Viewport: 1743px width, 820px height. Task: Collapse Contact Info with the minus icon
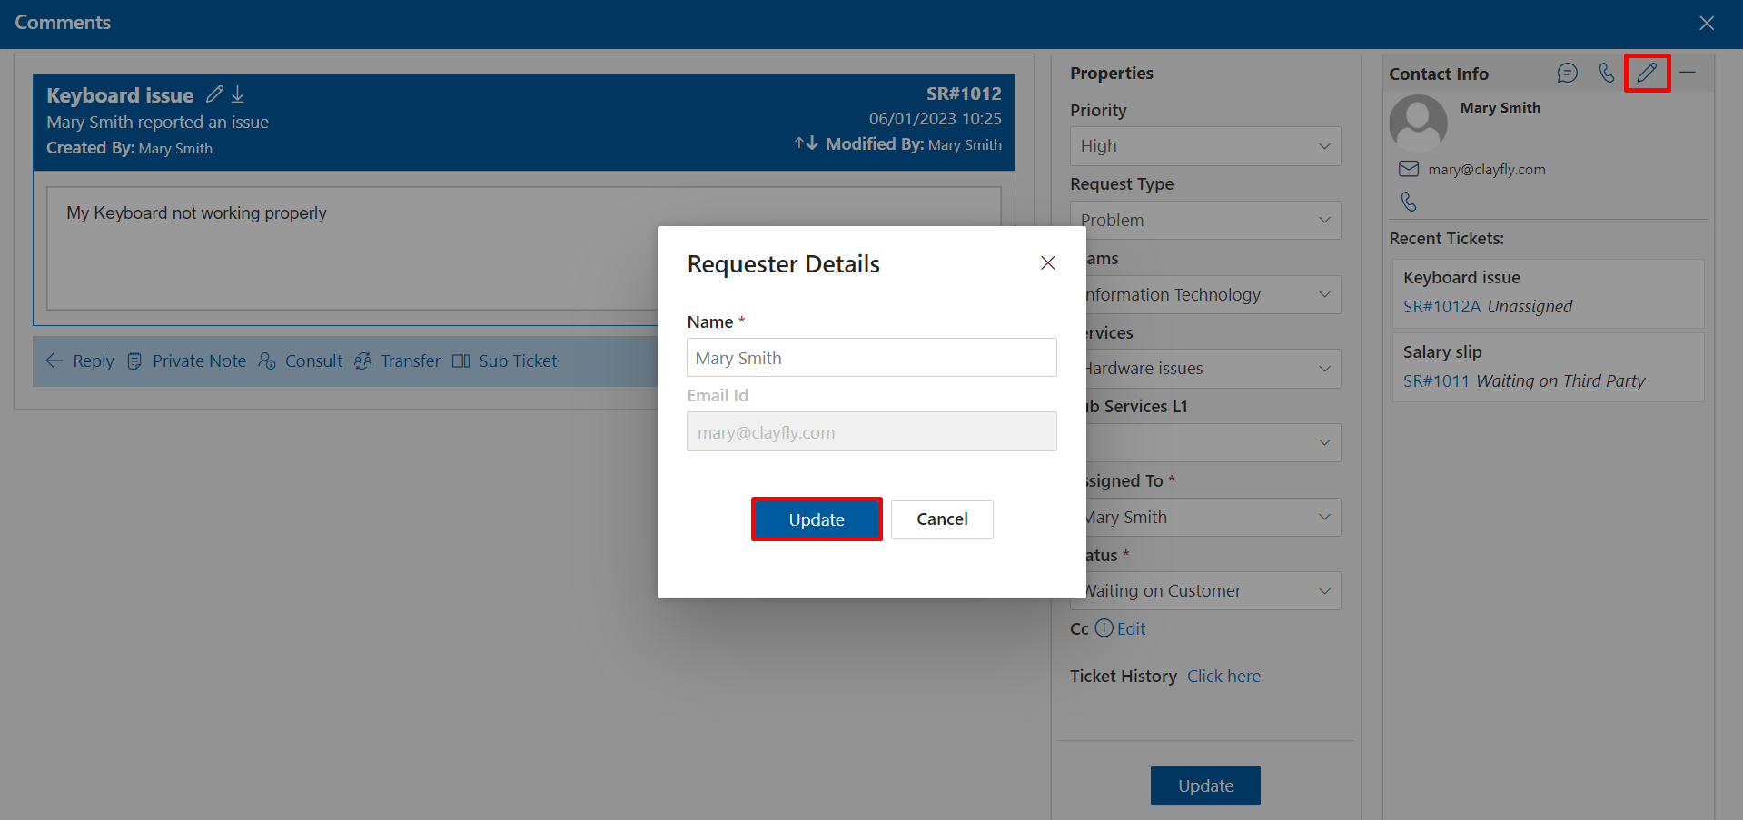[1688, 72]
